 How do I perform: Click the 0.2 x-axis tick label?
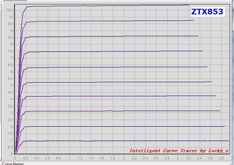tap(26, 158)
